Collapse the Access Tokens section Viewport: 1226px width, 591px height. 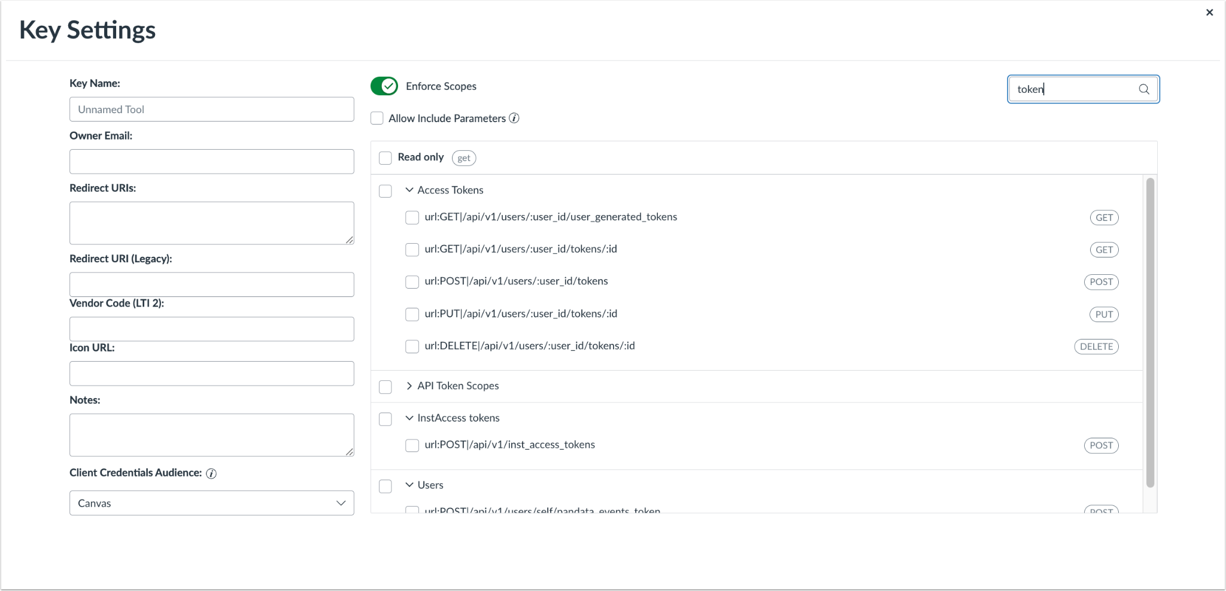[x=409, y=190]
